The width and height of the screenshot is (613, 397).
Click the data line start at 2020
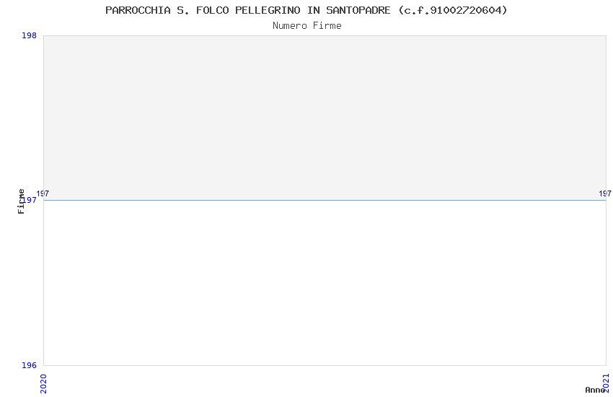pos(44,200)
